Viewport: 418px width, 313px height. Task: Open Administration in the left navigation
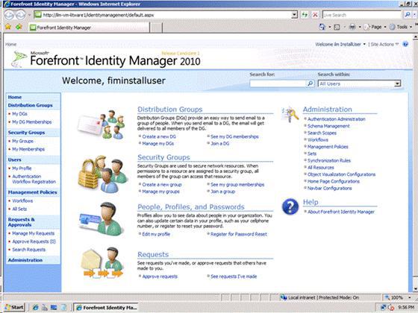pyautogui.click(x=25, y=260)
